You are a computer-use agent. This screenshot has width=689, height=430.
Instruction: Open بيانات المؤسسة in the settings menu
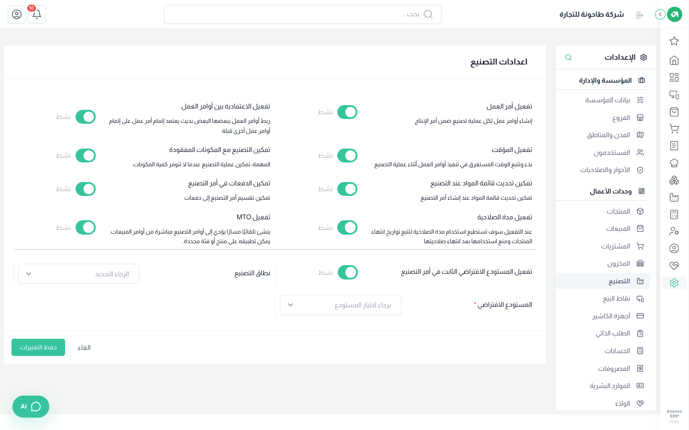point(603,100)
